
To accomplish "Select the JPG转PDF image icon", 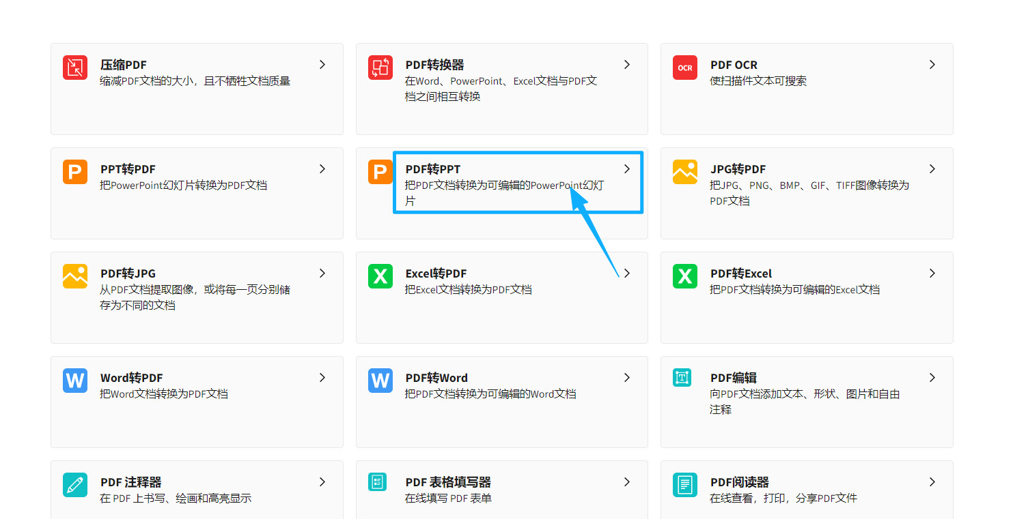I will (684, 172).
